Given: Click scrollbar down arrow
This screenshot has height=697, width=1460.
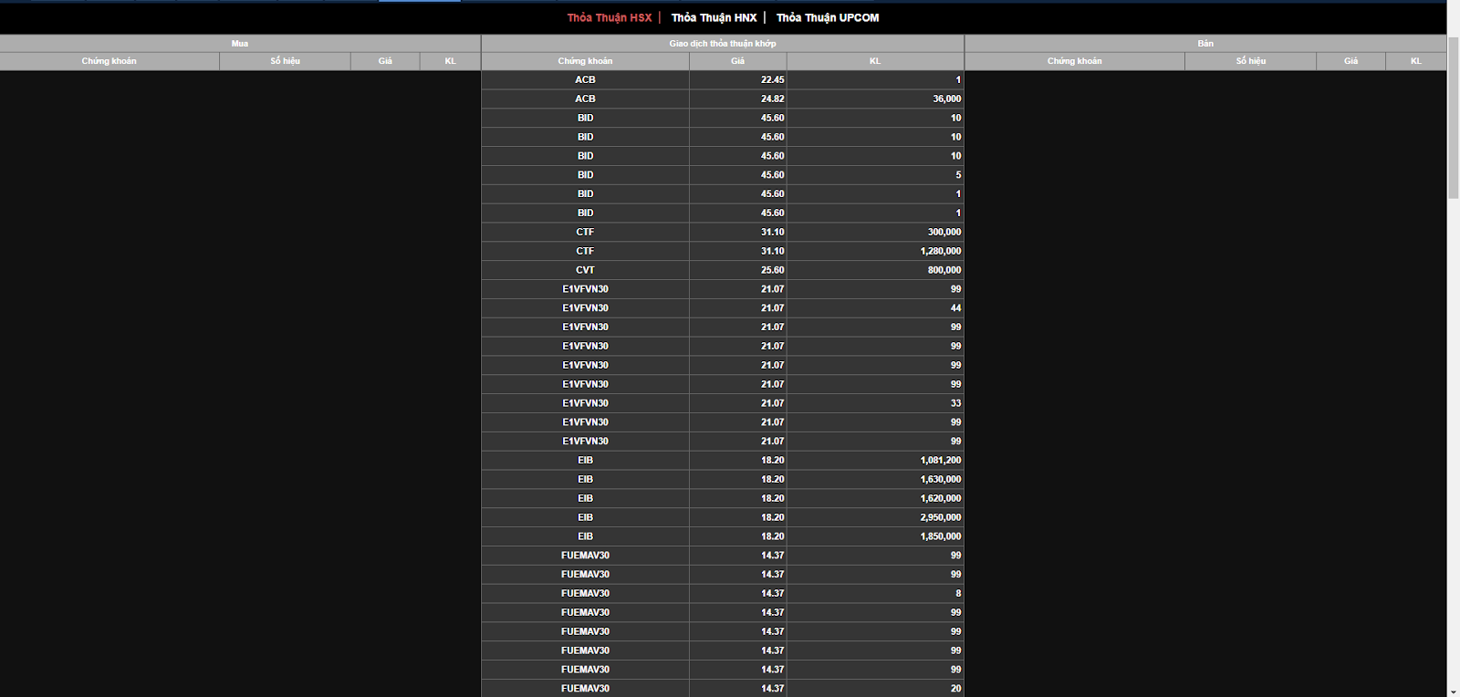Looking at the screenshot, I should click(x=1453, y=691).
